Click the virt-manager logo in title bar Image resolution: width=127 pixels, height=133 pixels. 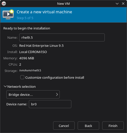[4, 4]
